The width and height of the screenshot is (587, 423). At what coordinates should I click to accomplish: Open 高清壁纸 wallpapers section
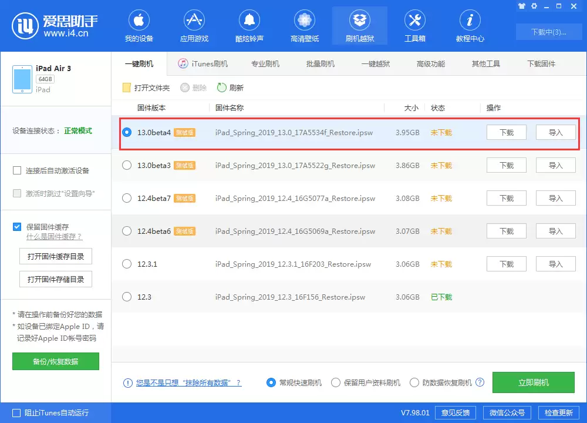tap(304, 26)
